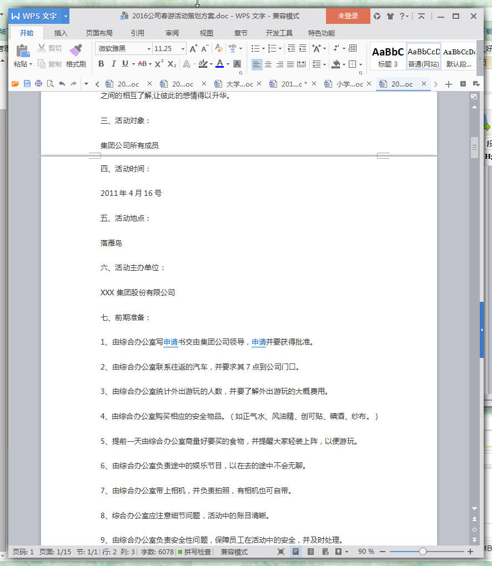Click the Undo arrow icon
492x566 pixels.
tap(62, 84)
